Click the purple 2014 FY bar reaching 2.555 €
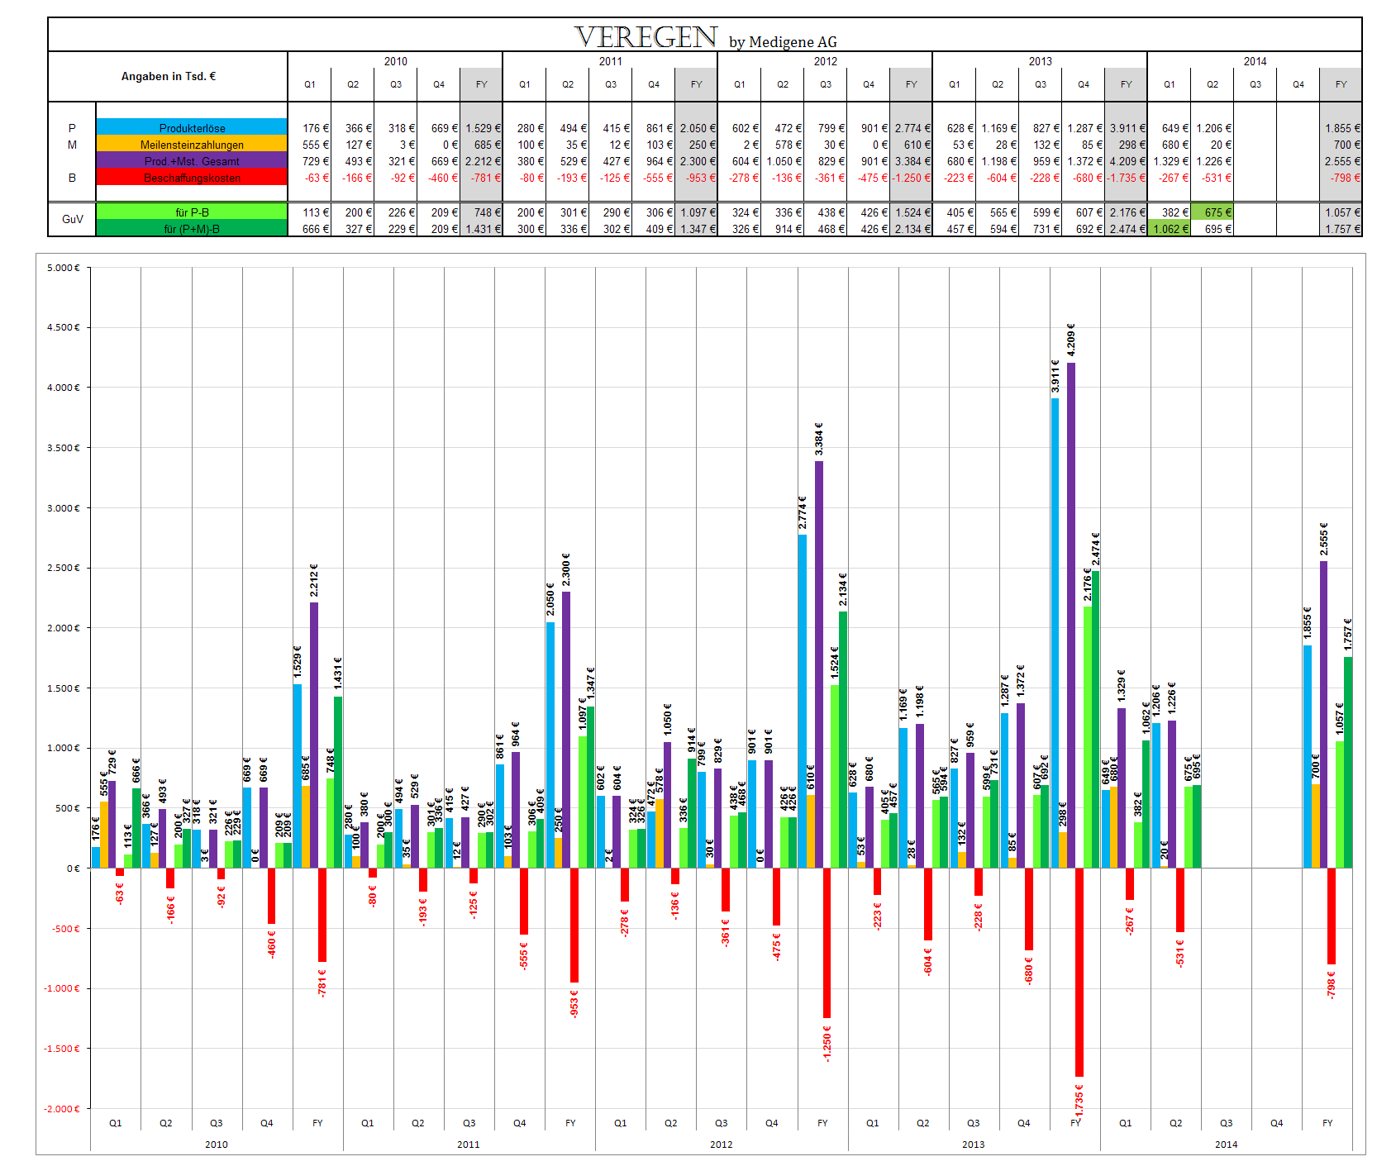The height and width of the screenshot is (1166, 1396). coord(1324,715)
